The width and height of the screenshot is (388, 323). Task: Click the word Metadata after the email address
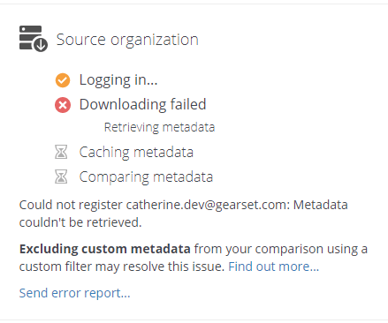(x=321, y=205)
